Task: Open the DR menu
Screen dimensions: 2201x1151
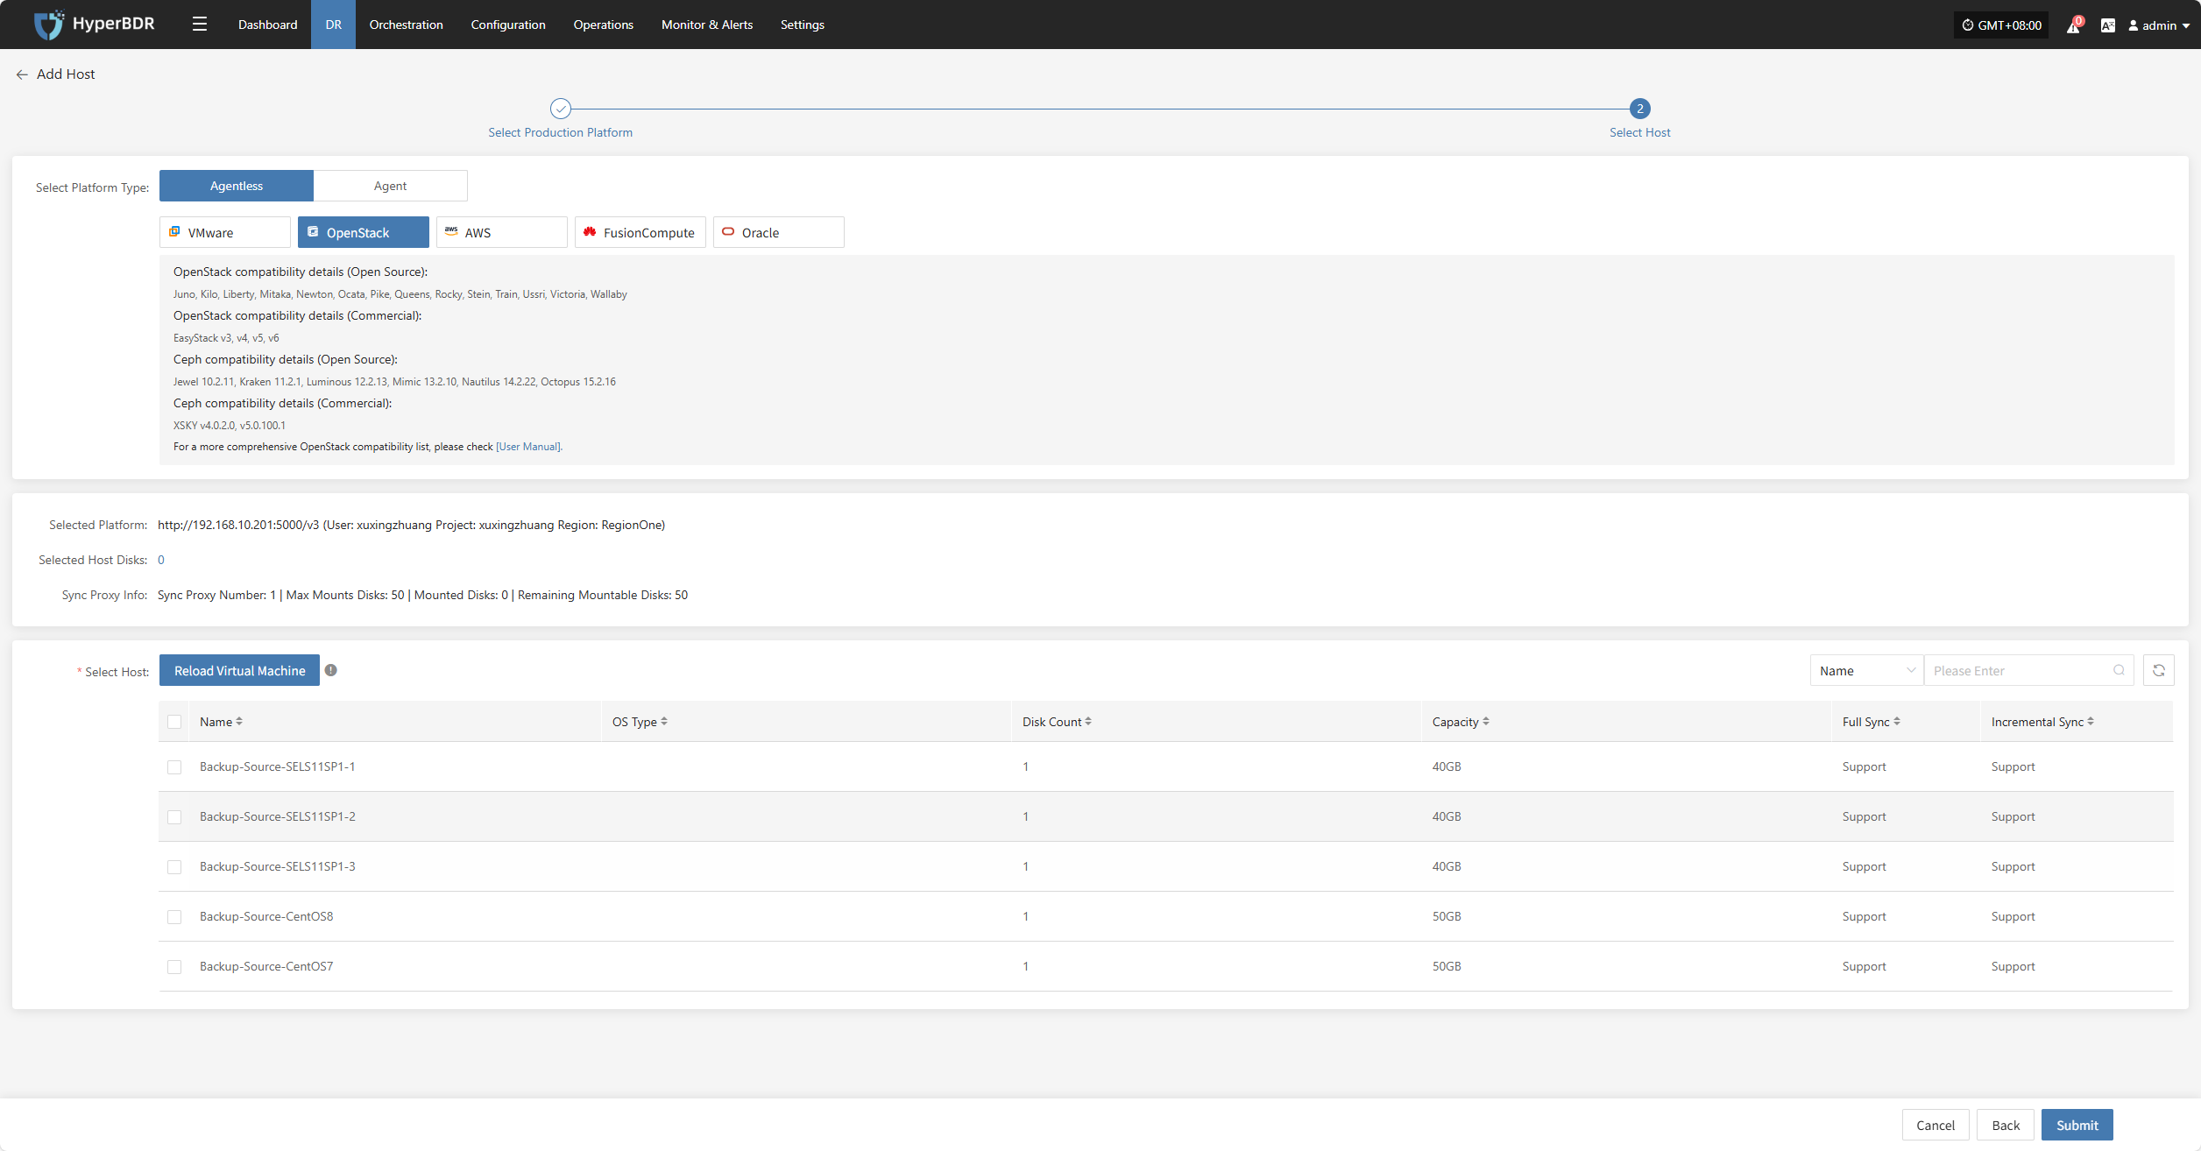Action: click(x=334, y=25)
